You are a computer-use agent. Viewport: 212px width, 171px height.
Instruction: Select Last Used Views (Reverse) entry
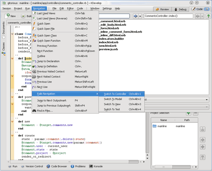65,19
